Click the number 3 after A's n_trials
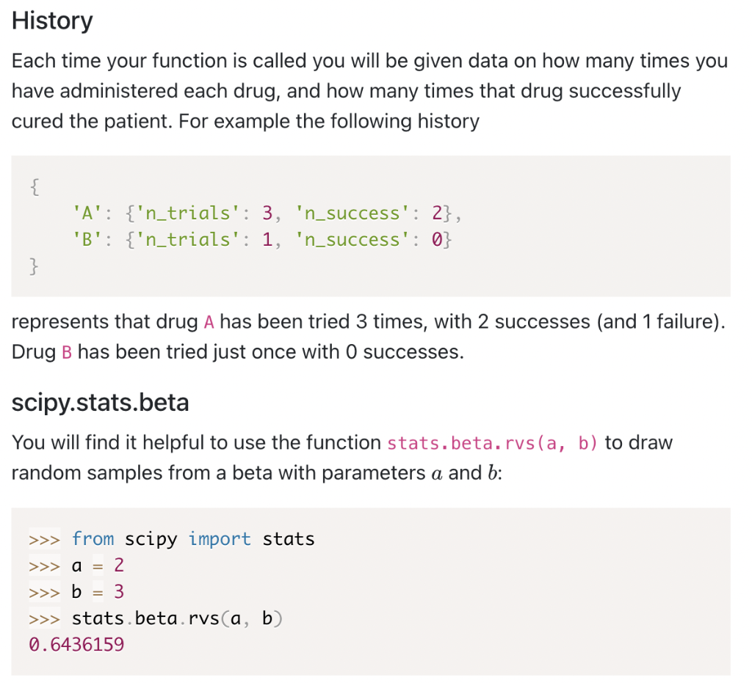This screenshot has height=683, width=752. tap(267, 213)
